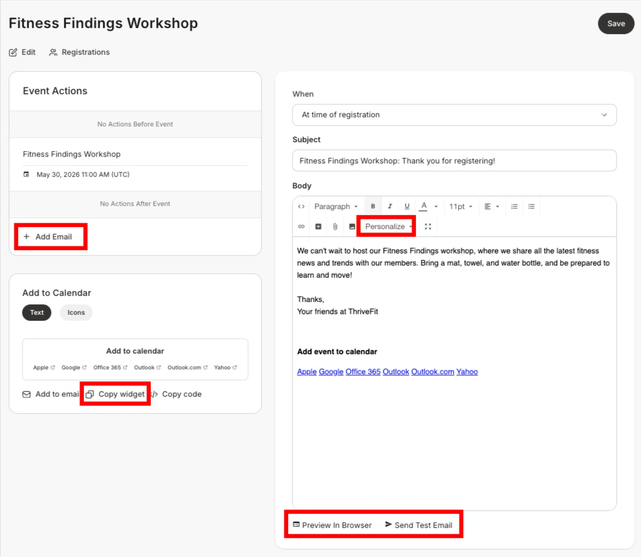Open the text alignment icon
641x557 pixels.
487,207
